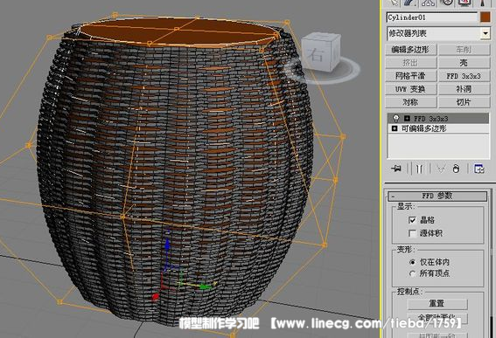Click the Cylinder01 object name field

click(x=432, y=17)
